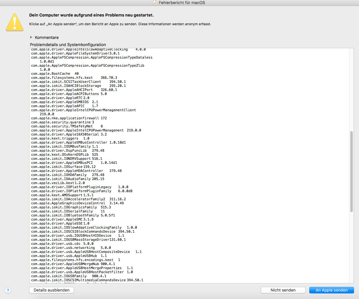Select the com.apple.driver.AppleSSE 1.0 line
The image size is (359, 299).
(60, 224)
